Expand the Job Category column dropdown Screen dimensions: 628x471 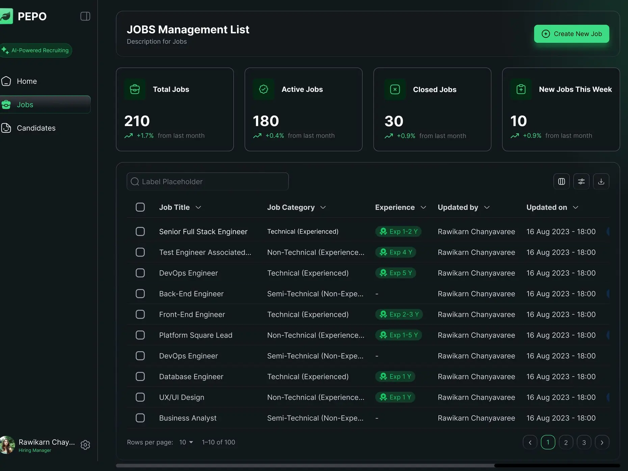pyautogui.click(x=323, y=207)
